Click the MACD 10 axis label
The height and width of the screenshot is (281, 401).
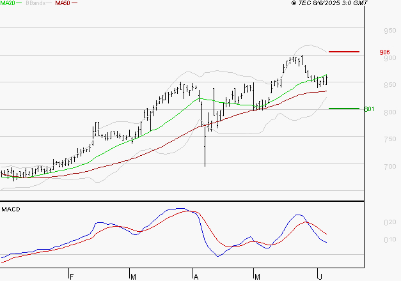coord(390,239)
